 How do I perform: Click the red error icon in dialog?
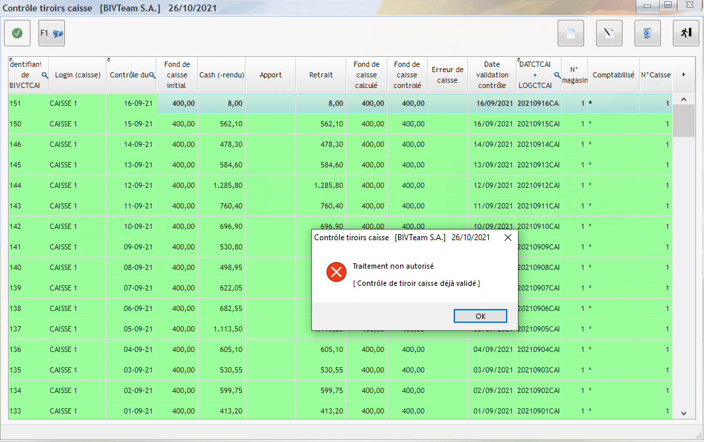click(x=336, y=272)
